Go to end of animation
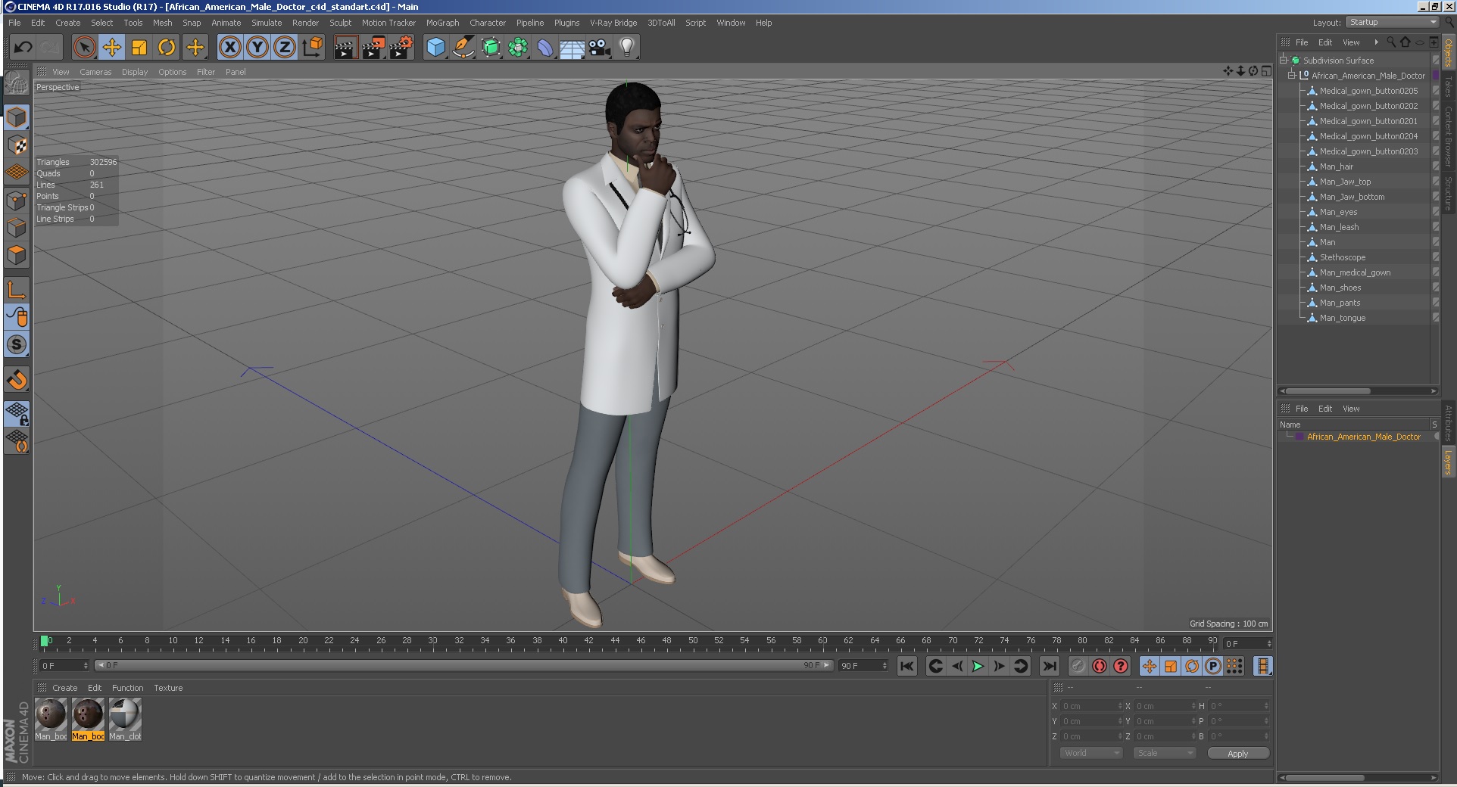The width and height of the screenshot is (1457, 787). (x=1049, y=666)
